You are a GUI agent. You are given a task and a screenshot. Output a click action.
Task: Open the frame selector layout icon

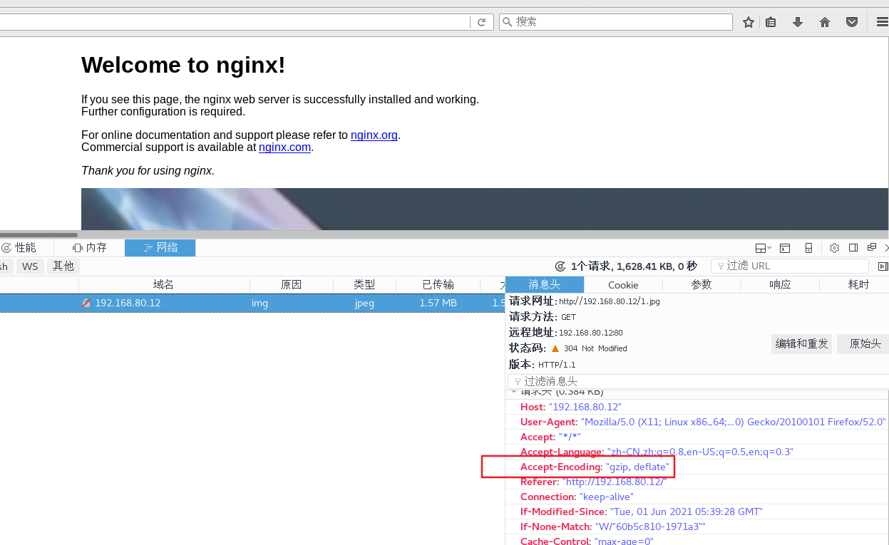pos(763,248)
